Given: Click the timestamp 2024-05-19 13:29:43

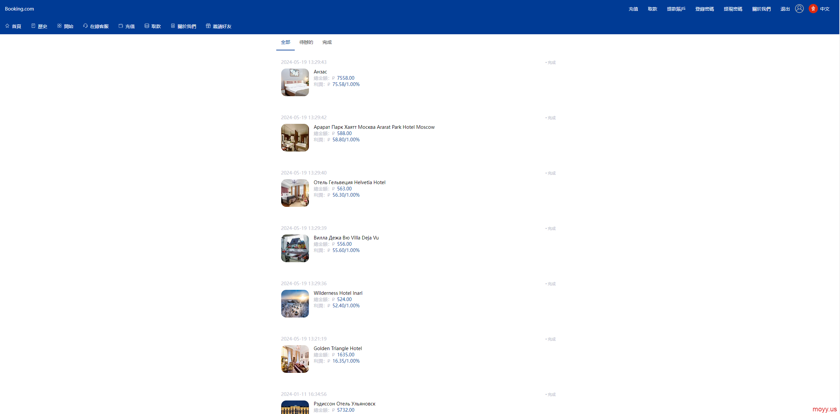Looking at the screenshot, I should [x=304, y=62].
